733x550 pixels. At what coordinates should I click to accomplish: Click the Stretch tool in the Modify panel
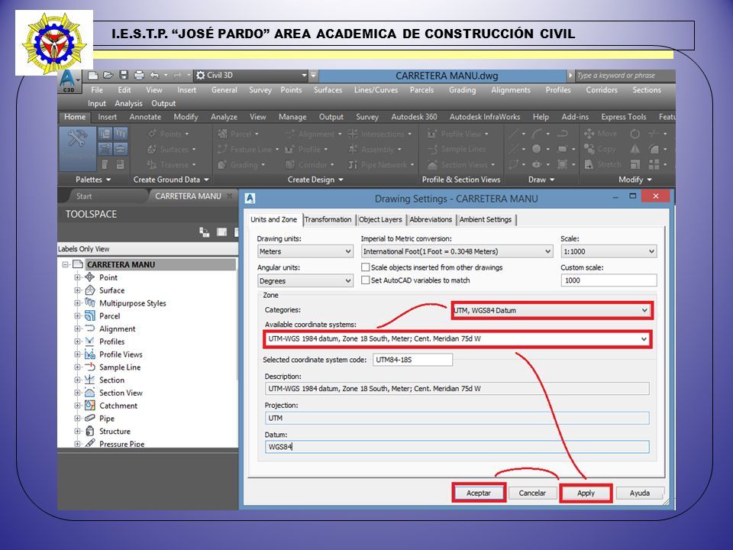pyautogui.click(x=602, y=165)
